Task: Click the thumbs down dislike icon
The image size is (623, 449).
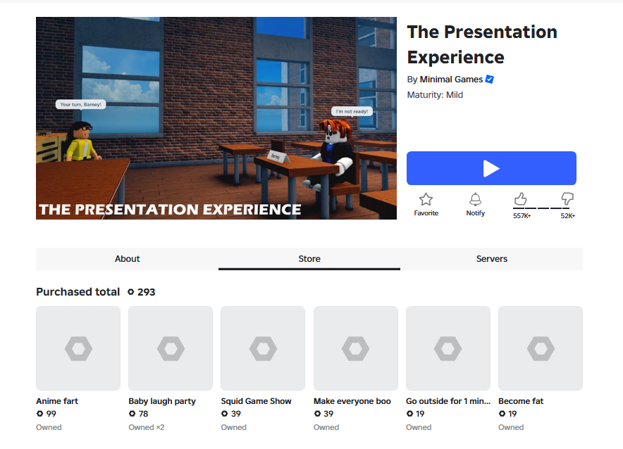Action: 567,198
